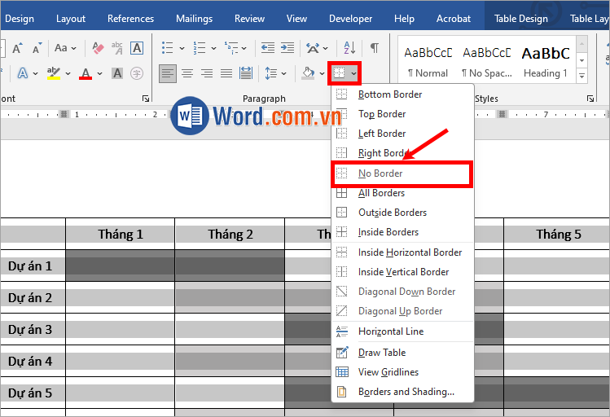This screenshot has width=610, height=417.
Task: Click the Tháng 1 table header cell
Action: [x=121, y=234]
